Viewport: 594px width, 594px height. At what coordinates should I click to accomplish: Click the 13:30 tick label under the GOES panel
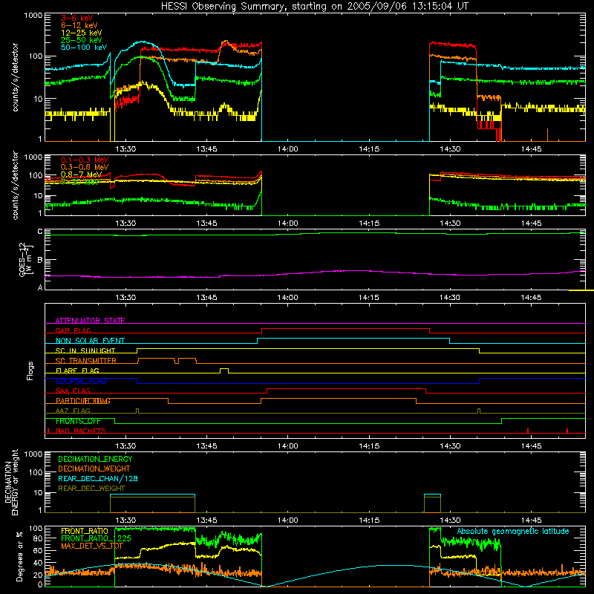[x=125, y=298]
